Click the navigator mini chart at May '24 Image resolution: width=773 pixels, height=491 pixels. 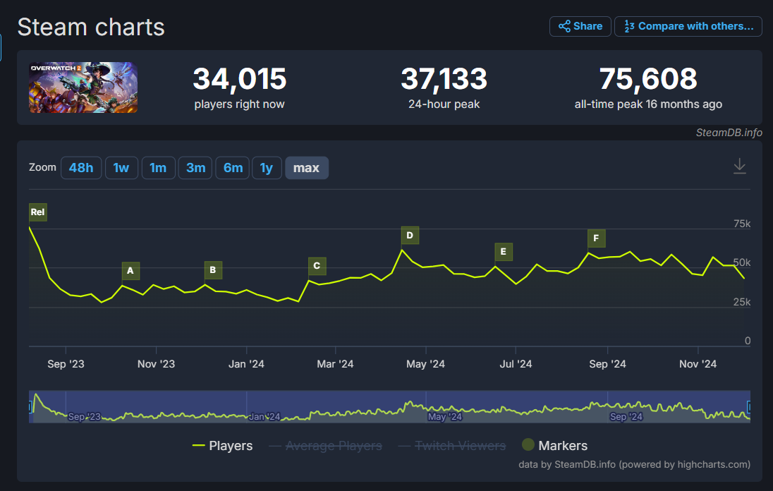pos(444,417)
